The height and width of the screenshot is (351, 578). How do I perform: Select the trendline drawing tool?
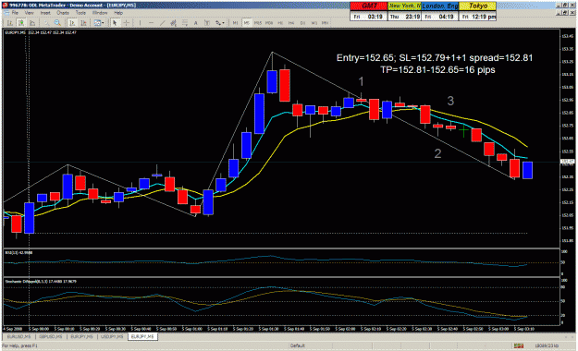[x=162, y=23]
